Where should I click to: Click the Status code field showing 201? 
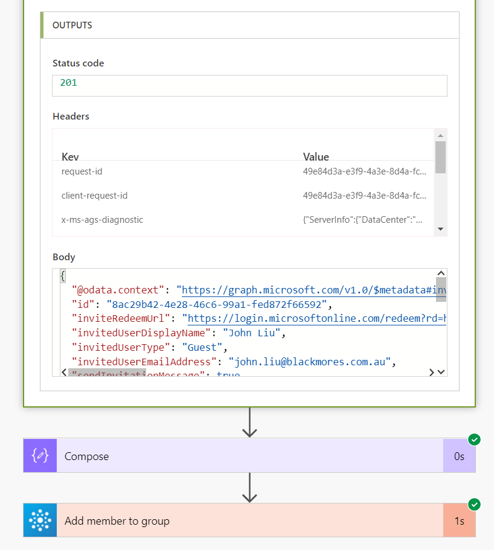(249, 85)
